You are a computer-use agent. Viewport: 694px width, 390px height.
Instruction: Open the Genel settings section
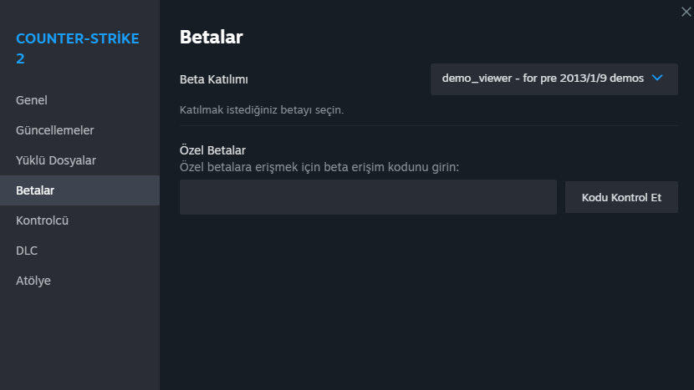coord(32,100)
